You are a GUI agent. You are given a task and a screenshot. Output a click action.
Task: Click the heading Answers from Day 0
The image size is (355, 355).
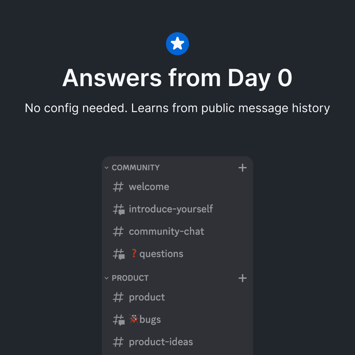tap(177, 78)
